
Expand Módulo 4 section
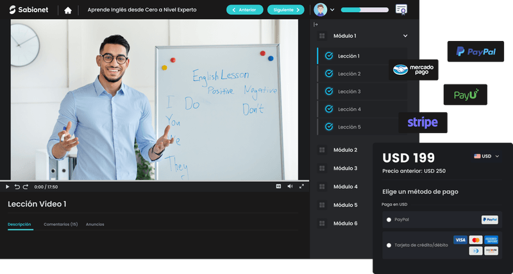(x=345, y=186)
